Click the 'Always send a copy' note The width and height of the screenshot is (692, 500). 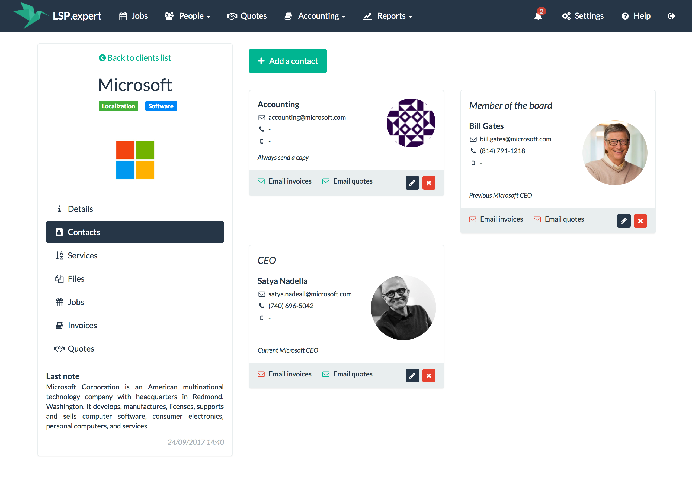tap(283, 158)
